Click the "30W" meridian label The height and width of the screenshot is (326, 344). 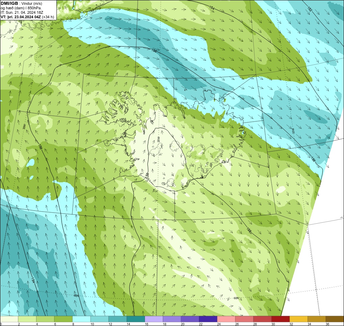[x=24, y=127]
